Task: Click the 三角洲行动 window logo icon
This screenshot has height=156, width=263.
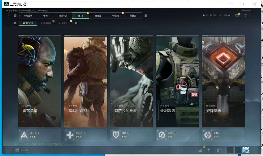Action: click(6, 4)
